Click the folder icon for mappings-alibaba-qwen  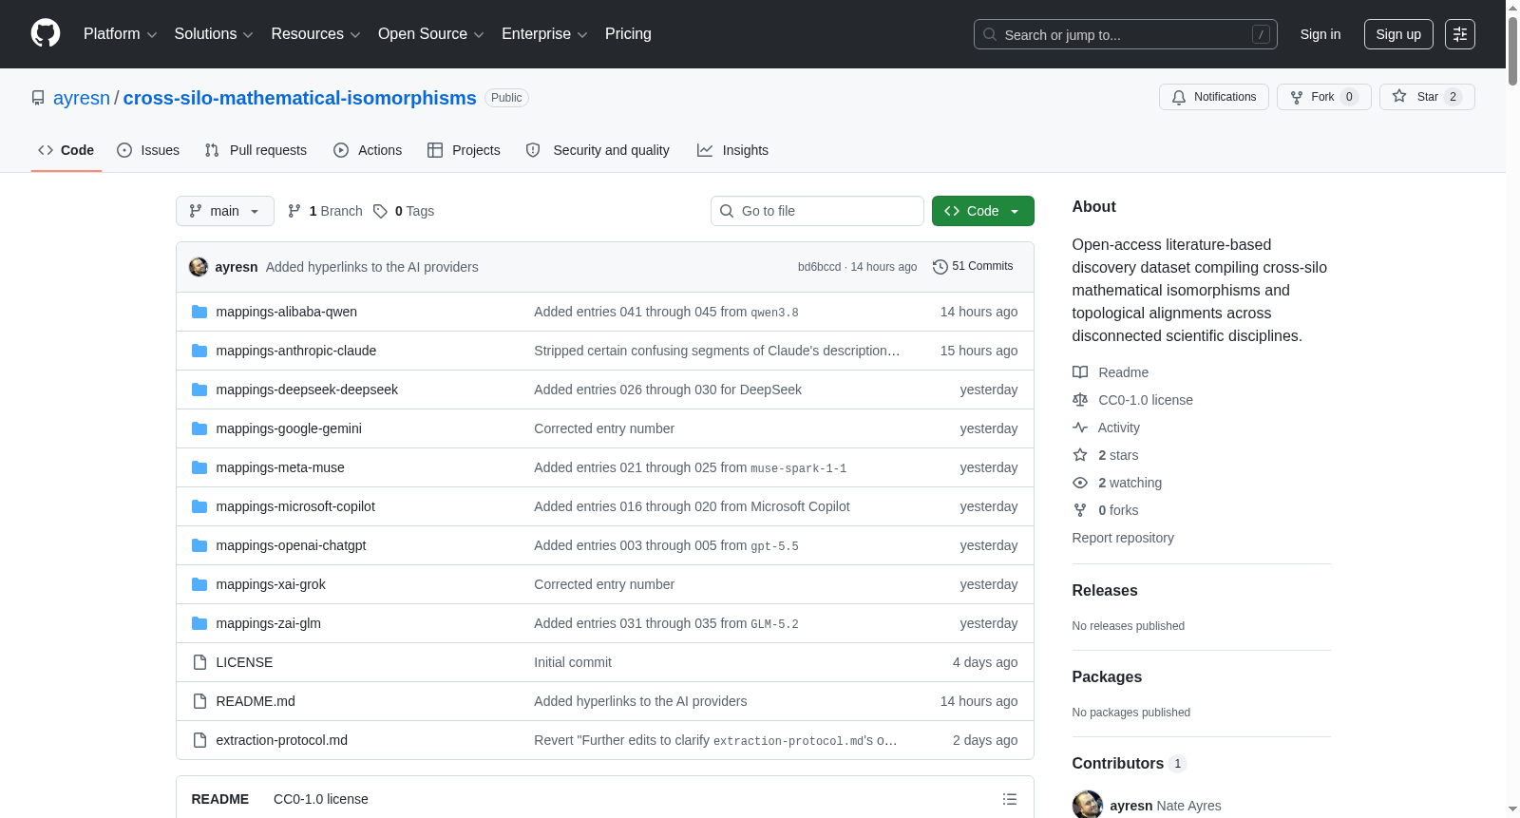[x=199, y=312]
